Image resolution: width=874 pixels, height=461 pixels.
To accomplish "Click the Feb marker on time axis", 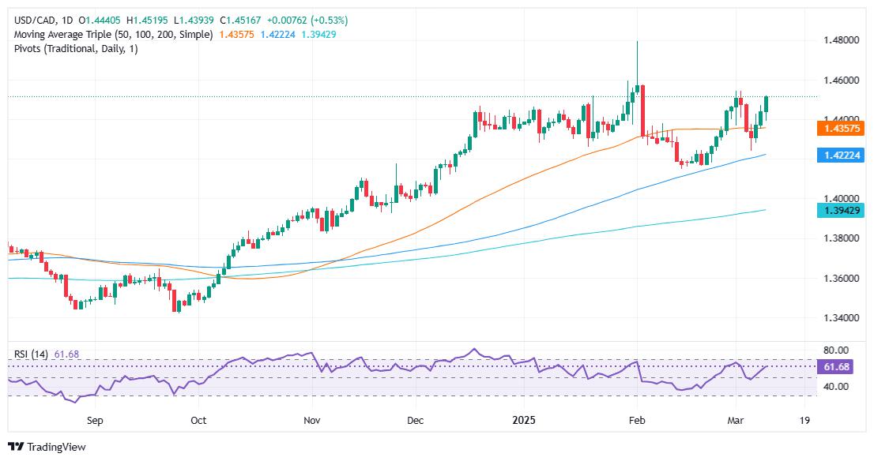I will (x=637, y=421).
